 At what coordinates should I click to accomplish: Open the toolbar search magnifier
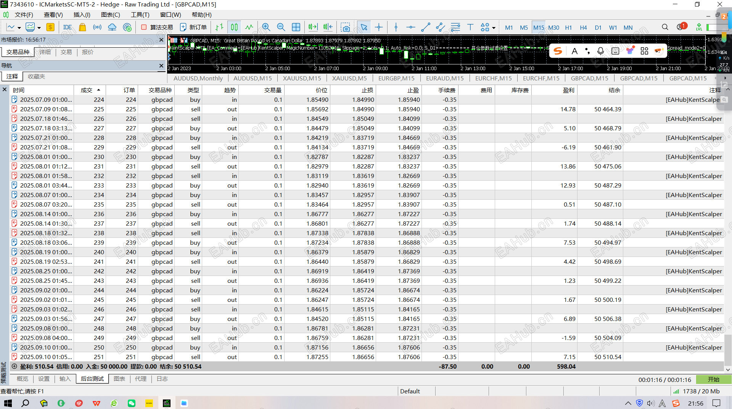click(x=665, y=27)
